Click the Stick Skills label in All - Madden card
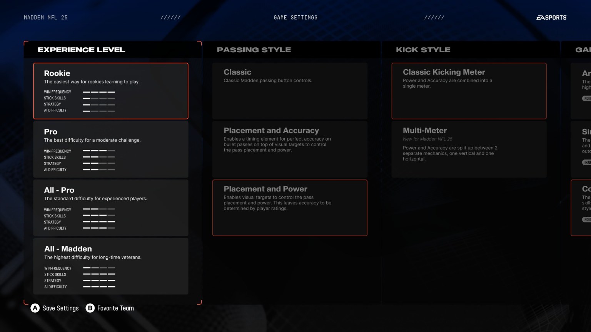Viewport: 591px width, 332px height. pyautogui.click(x=55, y=274)
